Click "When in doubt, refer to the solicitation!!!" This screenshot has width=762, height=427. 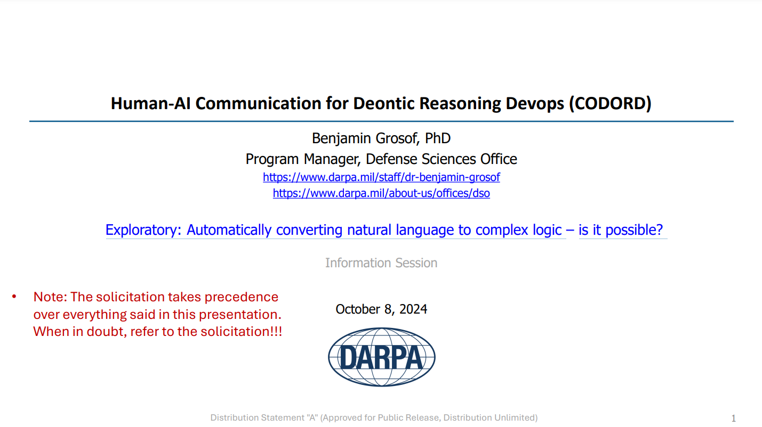[158, 331]
